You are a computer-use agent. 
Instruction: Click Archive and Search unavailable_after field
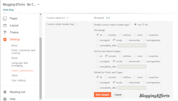pyautogui.click(x=132, y=67)
